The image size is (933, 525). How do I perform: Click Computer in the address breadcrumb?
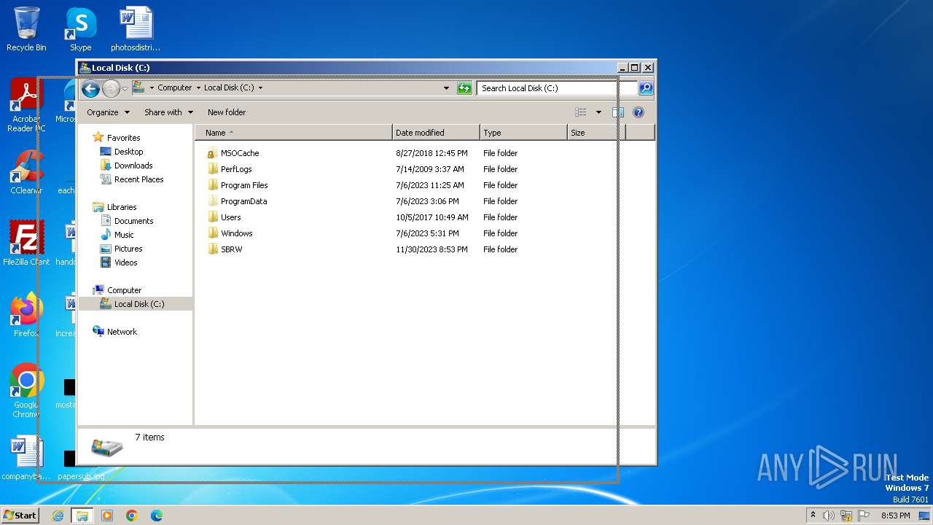(175, 87)
